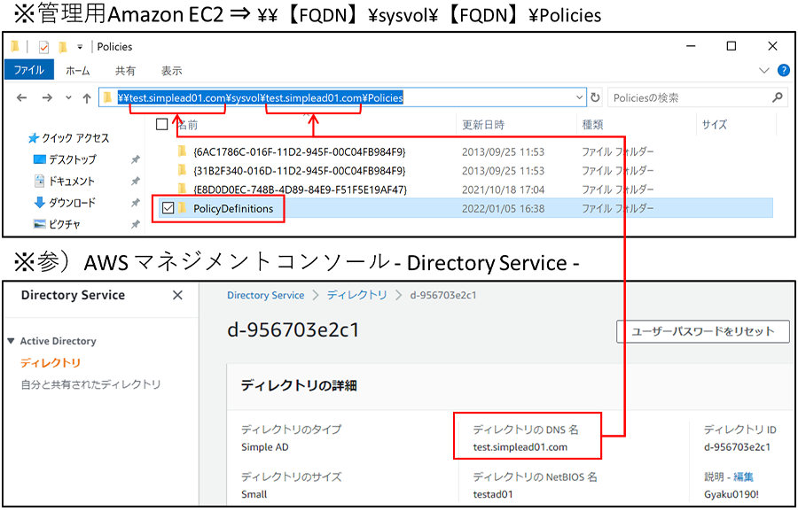Open the ファイル ribbon tab
Image resolution: width=798 pixels, height=511 pixels.
(28, 70)
